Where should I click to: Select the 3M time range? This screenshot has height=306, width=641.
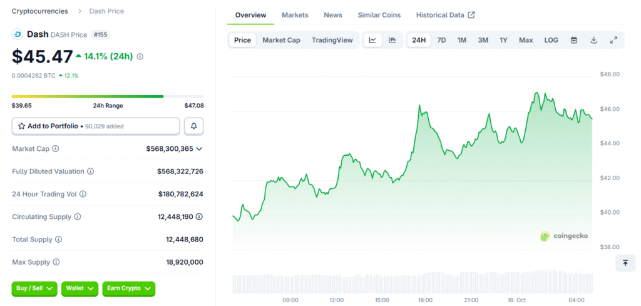click(x=483, y=40)
